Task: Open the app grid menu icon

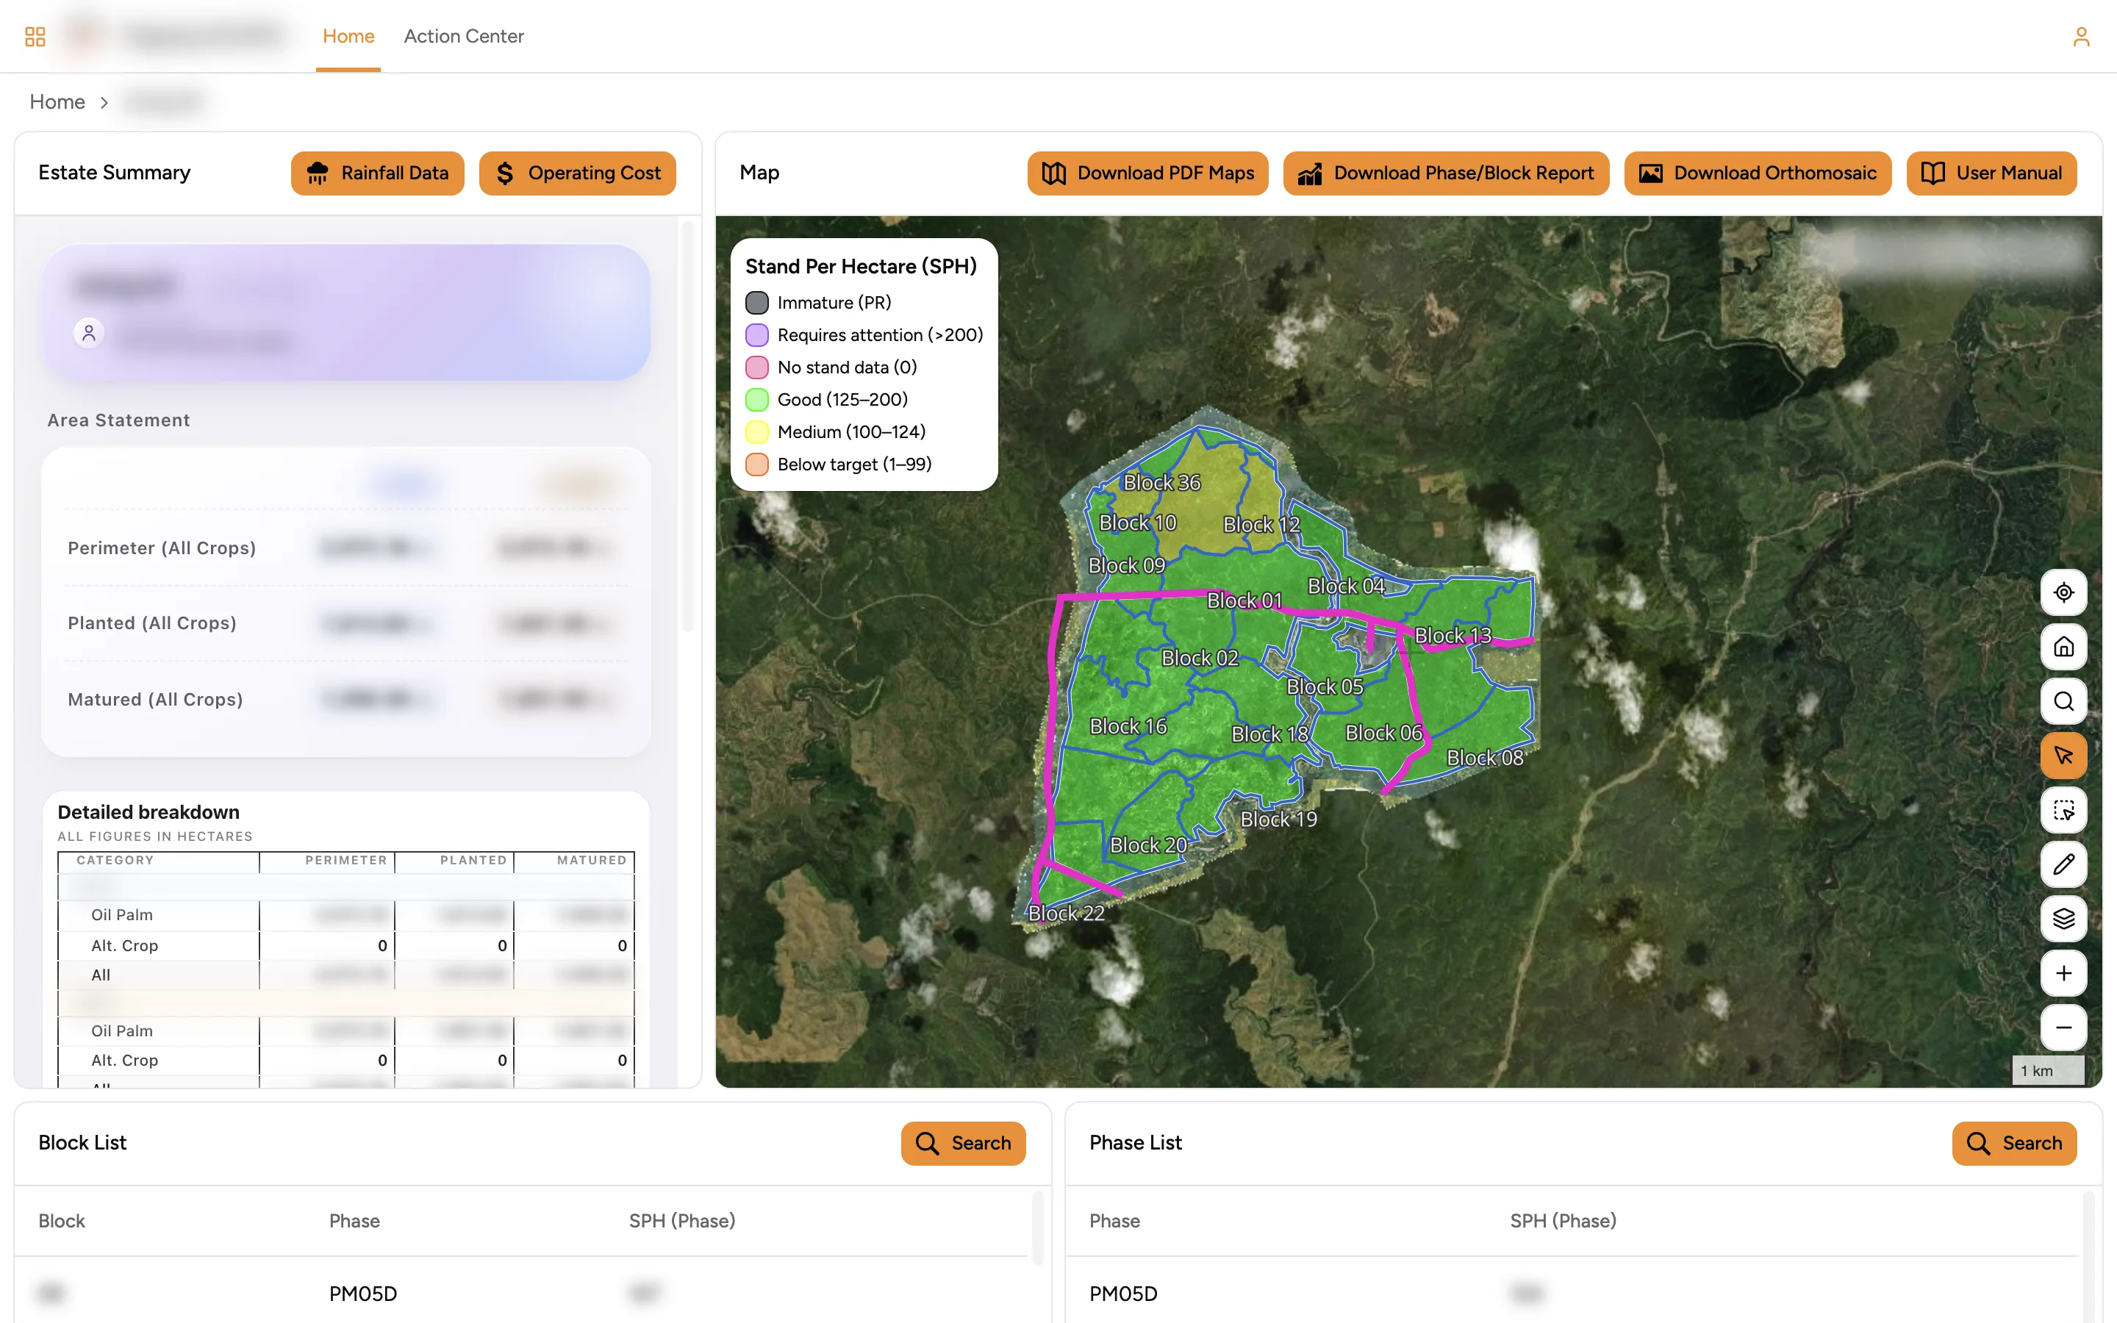Action: pyautogui.click(x=35, y=36)
